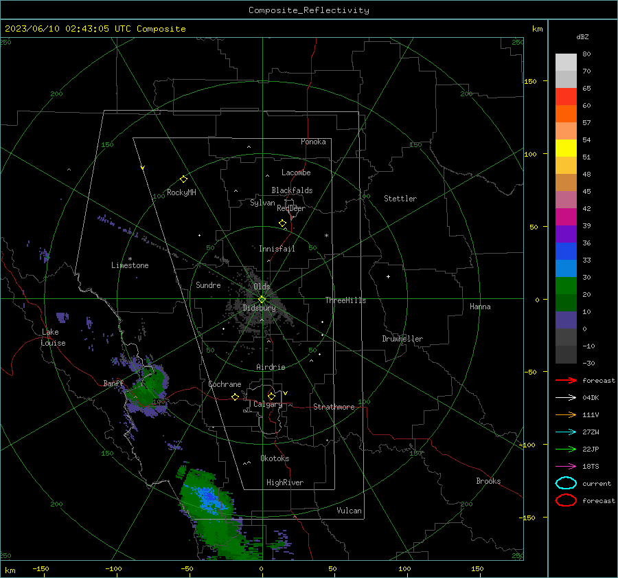This screenshot has height=578, width=618.
Task: Click the Okotoks label
Action: click(x=275, y=458)
